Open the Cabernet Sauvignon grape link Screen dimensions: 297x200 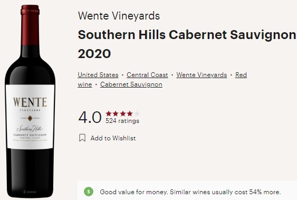[131, 84]
